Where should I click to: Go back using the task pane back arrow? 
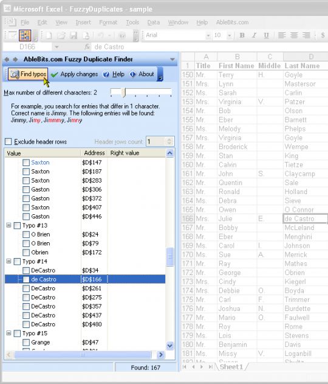[7, 59]
